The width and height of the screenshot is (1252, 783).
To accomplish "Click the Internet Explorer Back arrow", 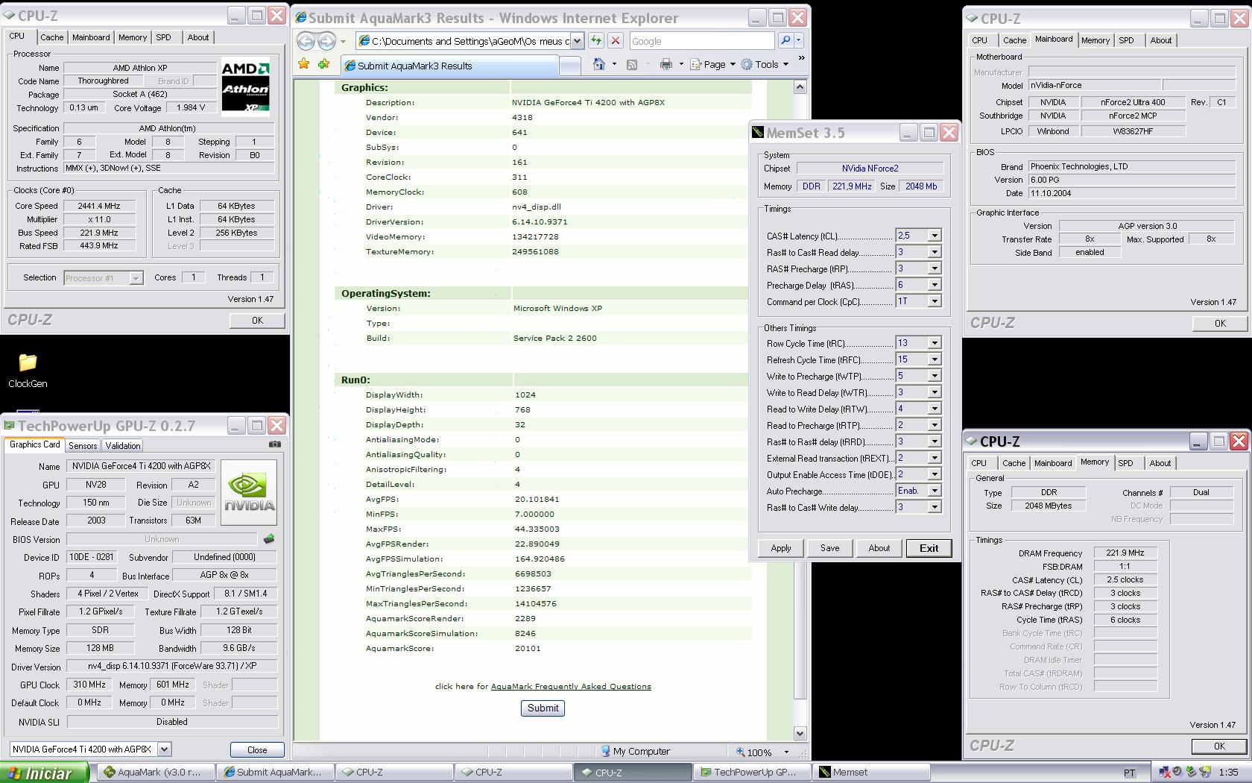I will coord(306,41).
